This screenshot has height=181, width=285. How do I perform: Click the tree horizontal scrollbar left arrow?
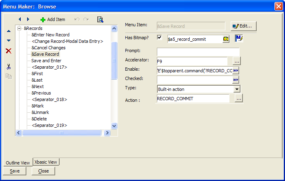click(x=19, y=133)
